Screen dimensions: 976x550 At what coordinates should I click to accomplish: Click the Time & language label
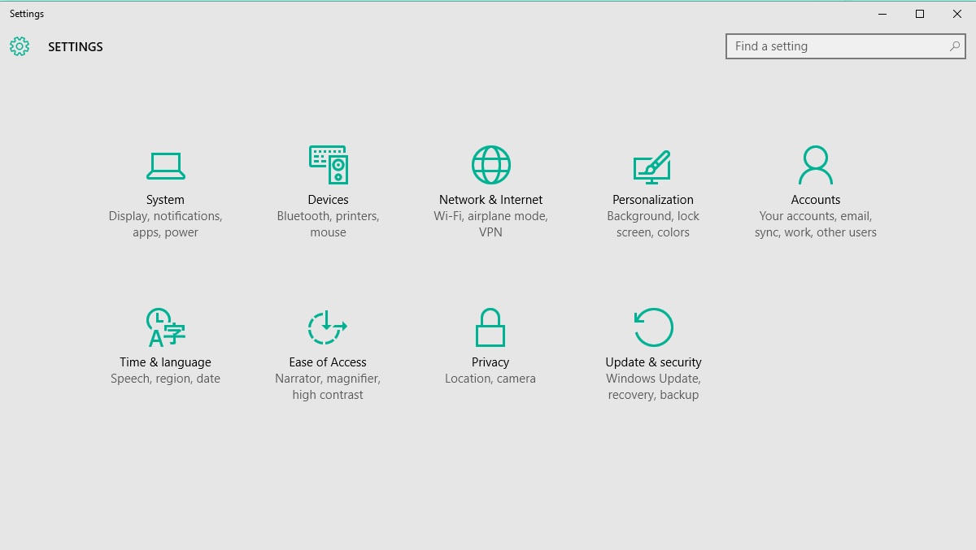click(165, 362)
